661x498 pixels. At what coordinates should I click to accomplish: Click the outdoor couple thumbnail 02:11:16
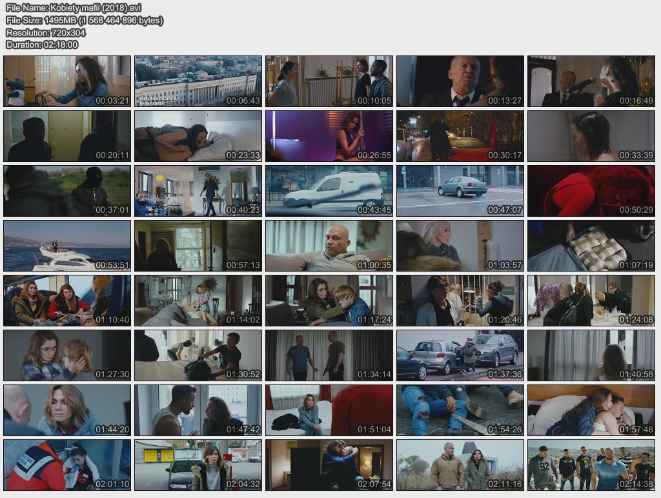pos(460,465)
